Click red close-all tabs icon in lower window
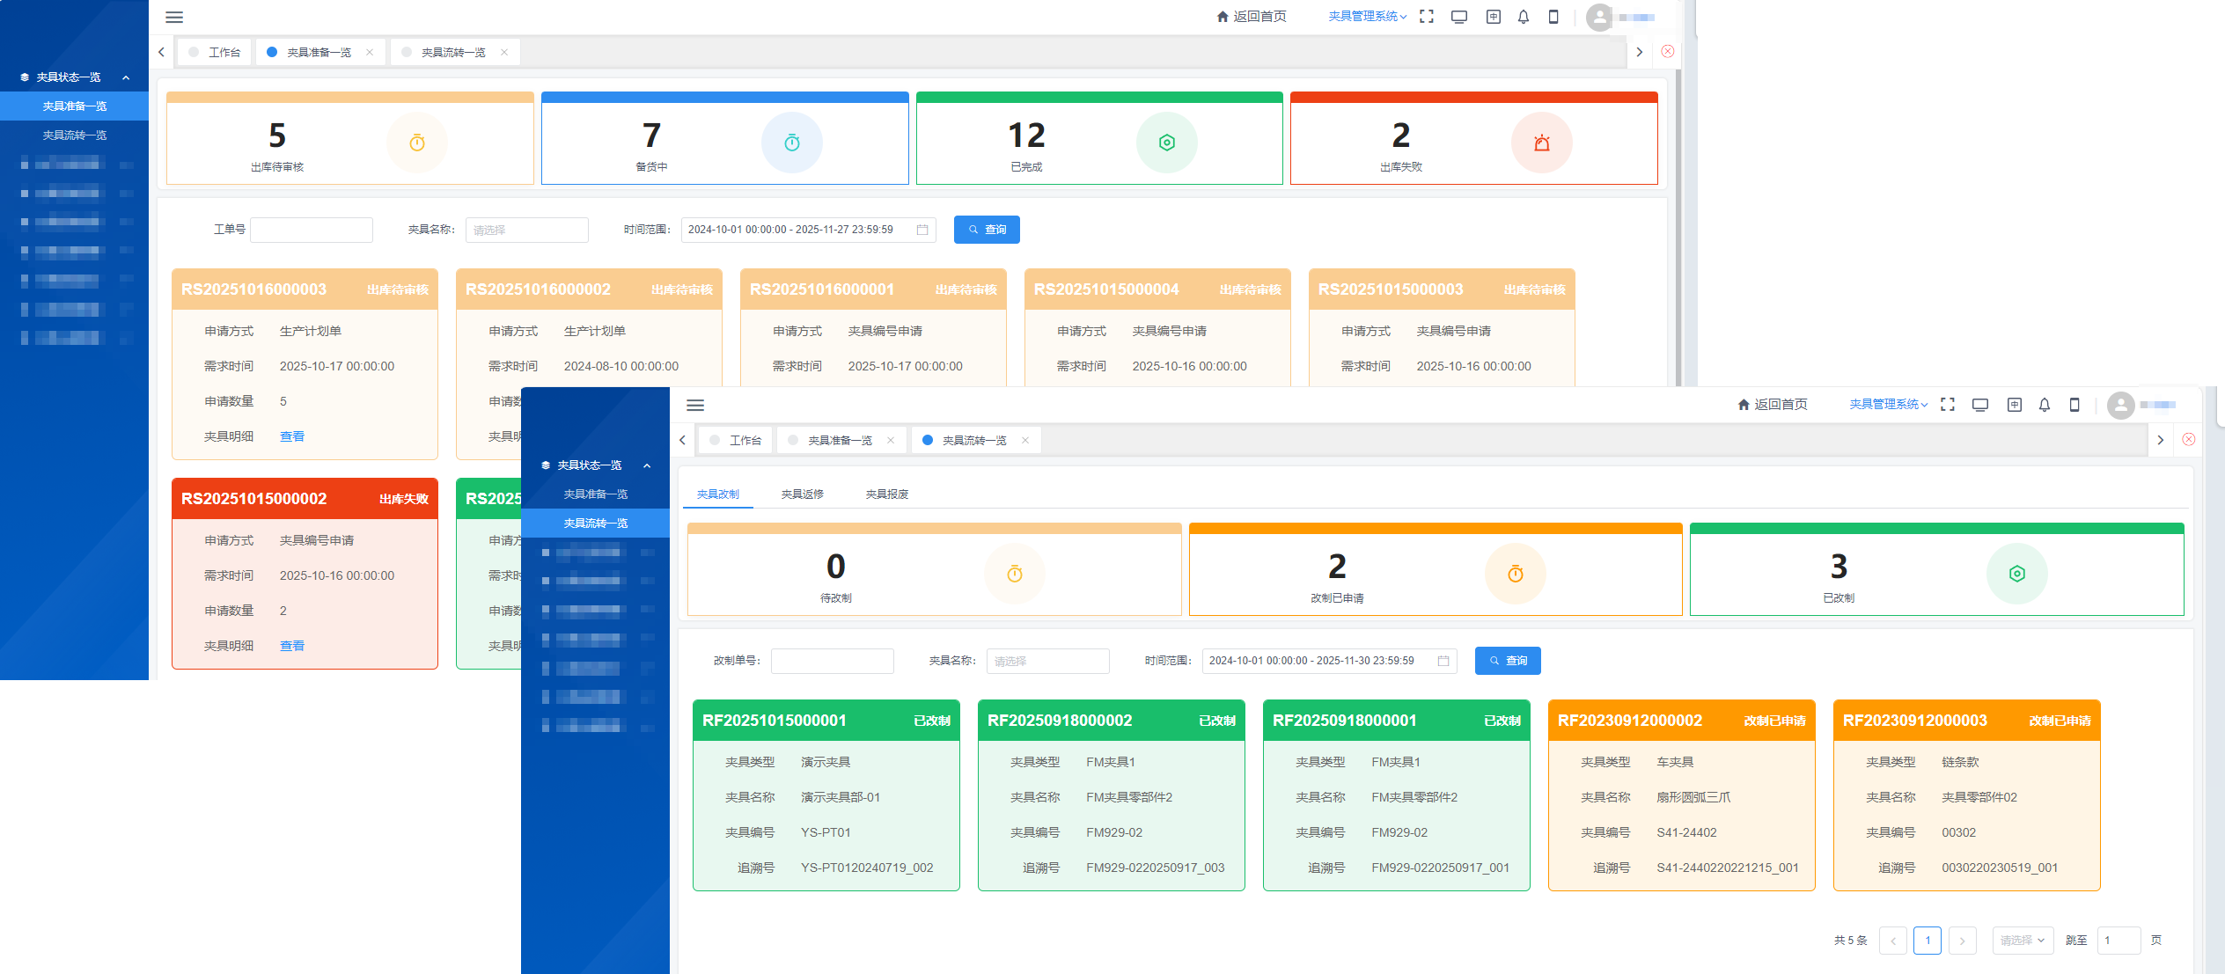 pyautogui.click(x=2189, y=440)
